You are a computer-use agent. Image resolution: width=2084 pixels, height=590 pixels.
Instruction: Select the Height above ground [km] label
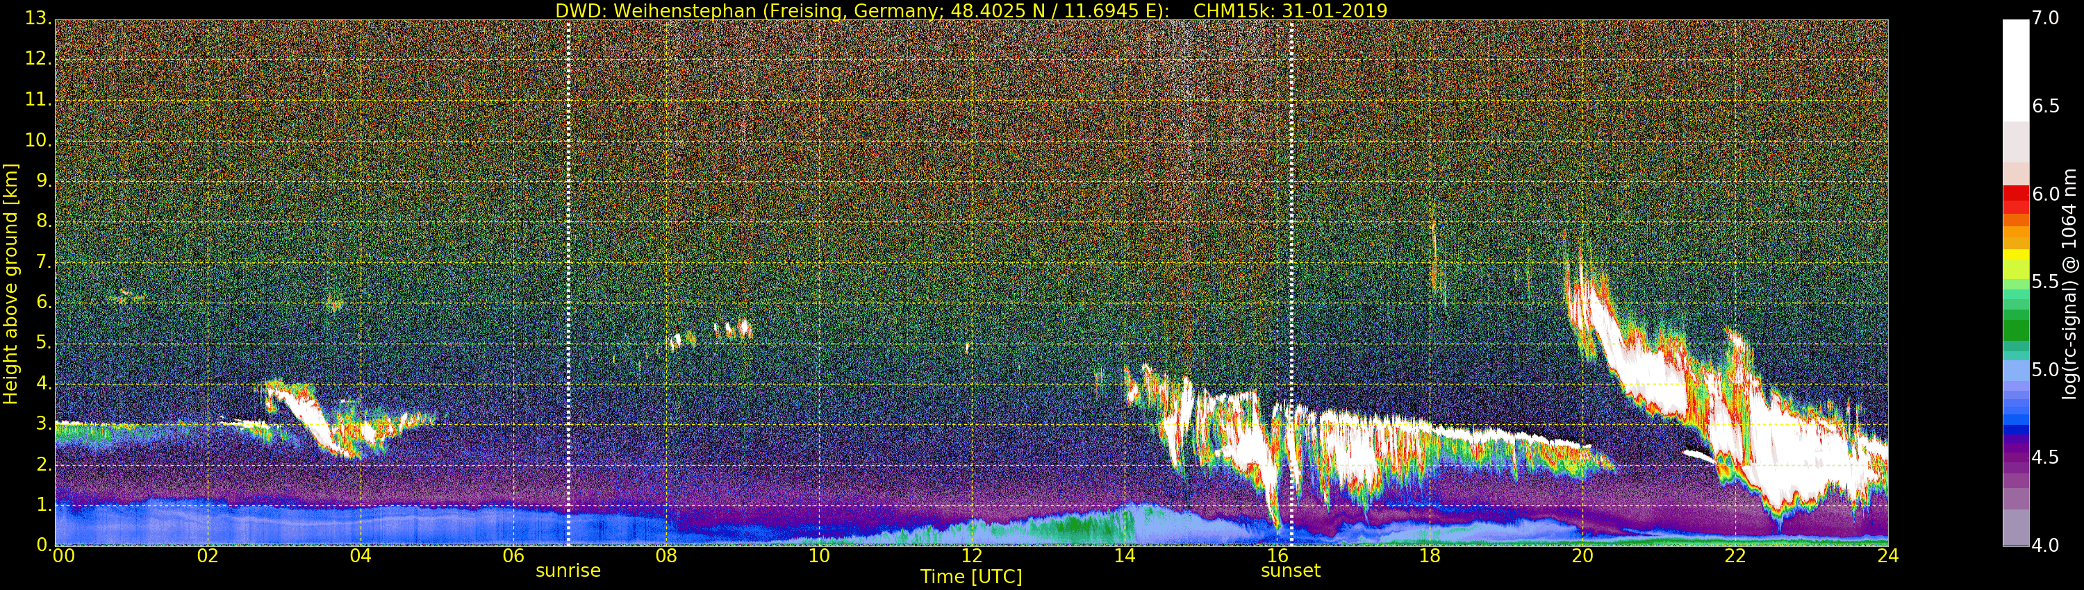10,283
